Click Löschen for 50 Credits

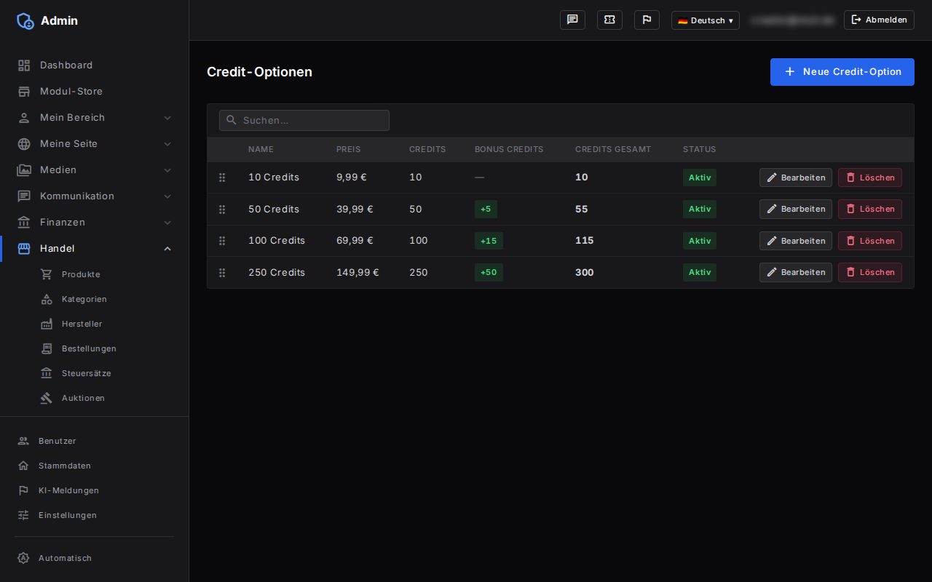point(870,209)
